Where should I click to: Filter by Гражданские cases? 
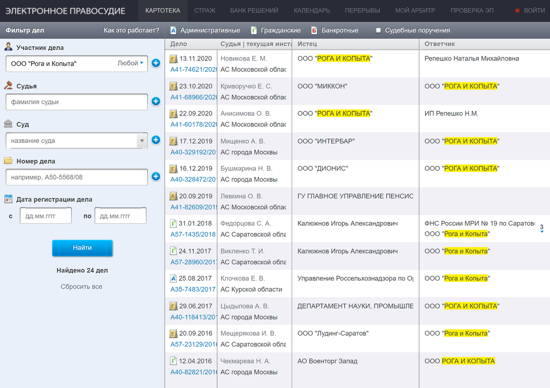pos(276,30)
